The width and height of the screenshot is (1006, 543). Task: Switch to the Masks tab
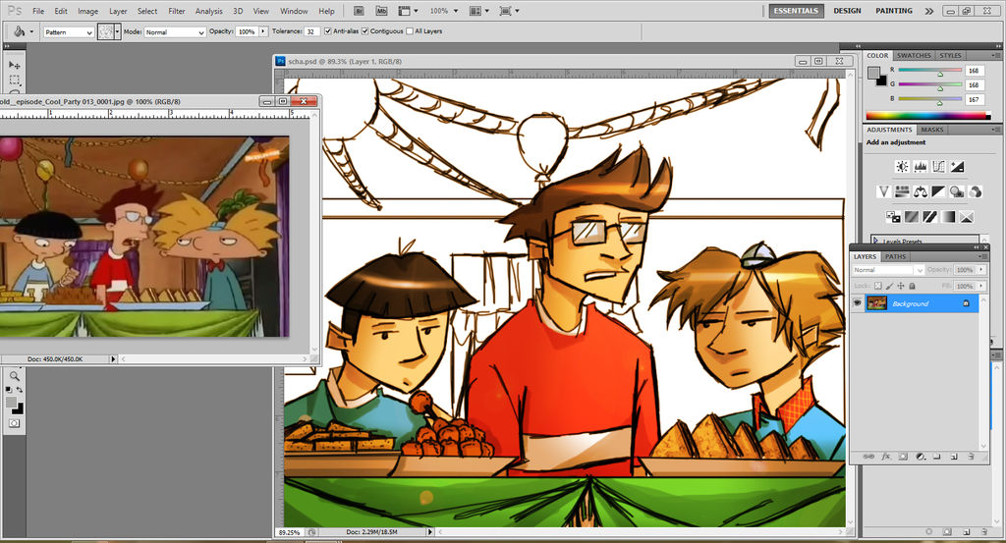(932, 130)
